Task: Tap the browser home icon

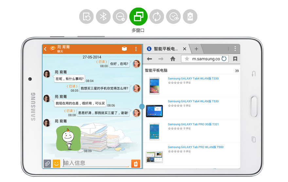Action: (x=173, y=59)
